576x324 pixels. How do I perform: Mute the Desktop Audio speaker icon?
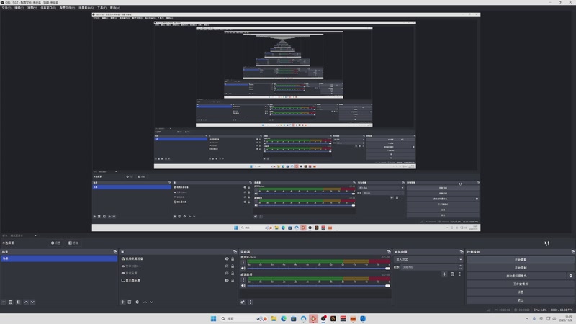tap(243, 285)
